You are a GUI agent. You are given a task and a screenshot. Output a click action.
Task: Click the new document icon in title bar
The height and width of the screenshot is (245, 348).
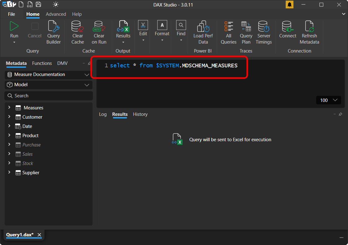coord(21,4)
